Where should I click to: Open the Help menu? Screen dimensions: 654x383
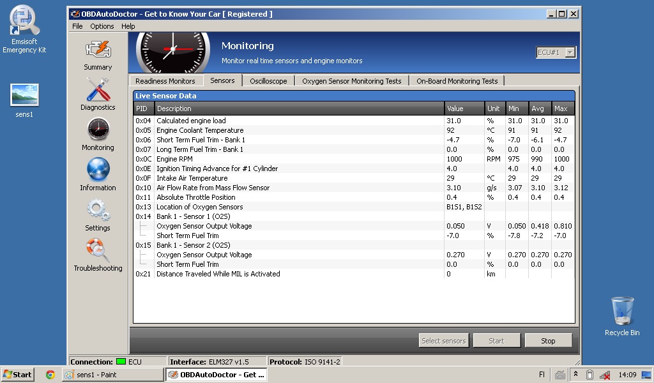pyautogui.click(x=128, y=26)
